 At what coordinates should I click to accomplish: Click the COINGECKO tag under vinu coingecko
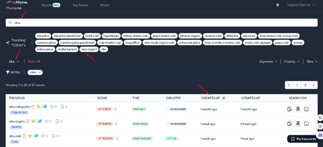click(19, 112)
